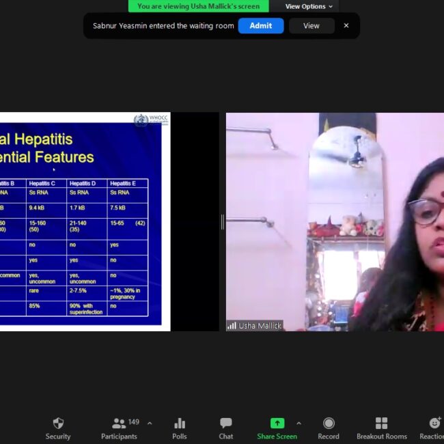Dismiss the waiting room notification
444x444 pixels.
click(x=346, y=26)
